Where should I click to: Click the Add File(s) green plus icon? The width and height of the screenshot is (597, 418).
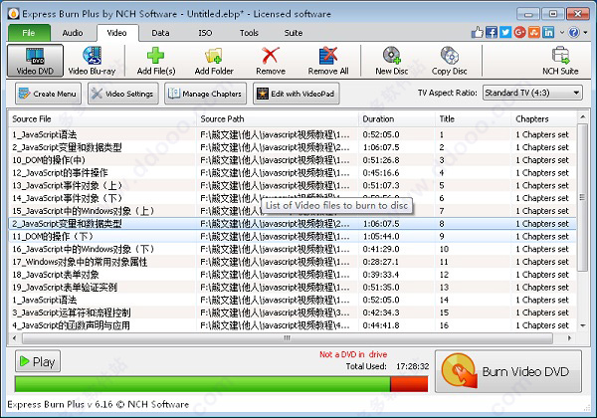[x=156, y=61]
